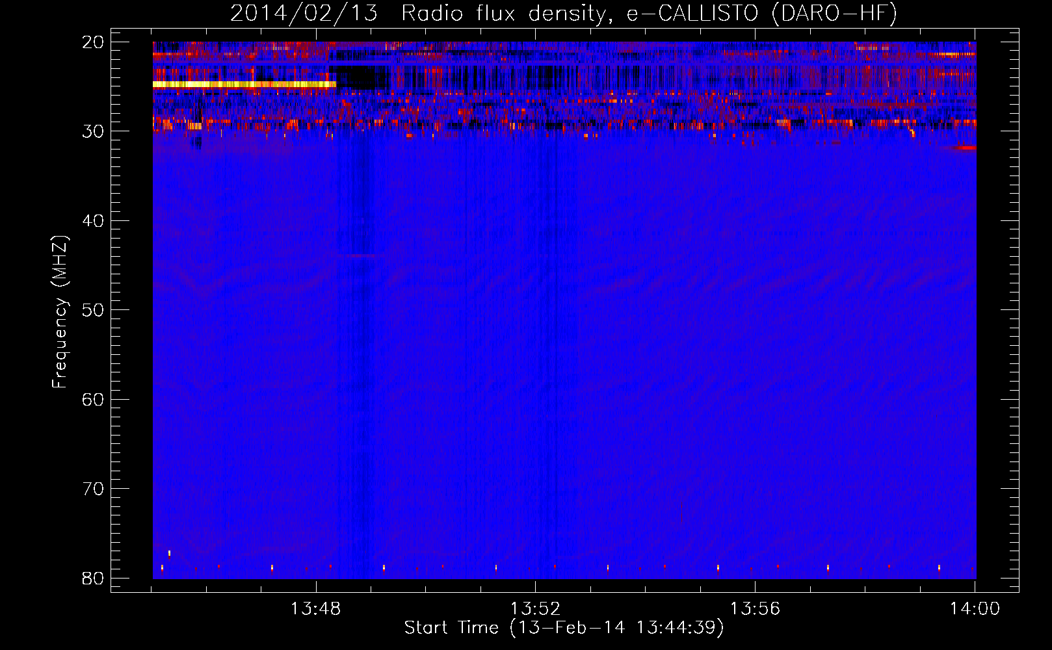Click the 'Start Time (13-Feb-14 13:44:39)' label
The image size is (1052, 650).
564,628
